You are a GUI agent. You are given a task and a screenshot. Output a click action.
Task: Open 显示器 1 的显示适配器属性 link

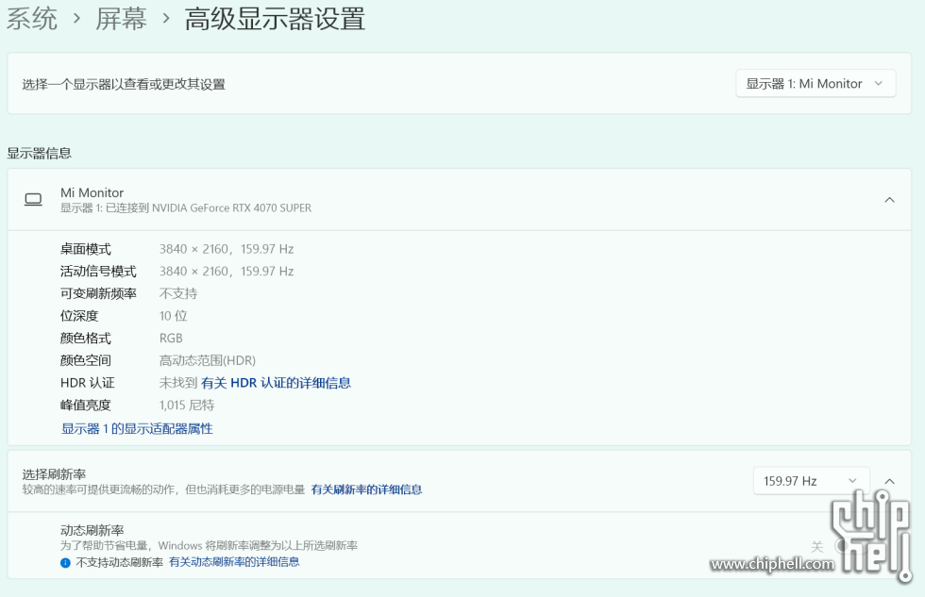(137, 428)
